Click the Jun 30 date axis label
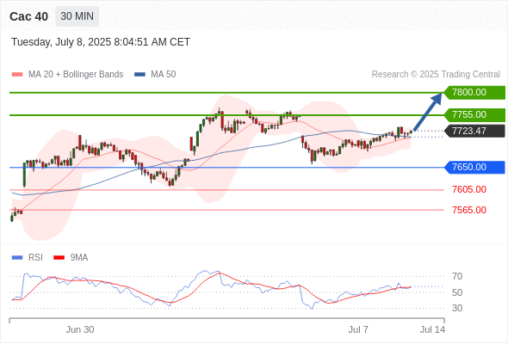 (80, 329)
